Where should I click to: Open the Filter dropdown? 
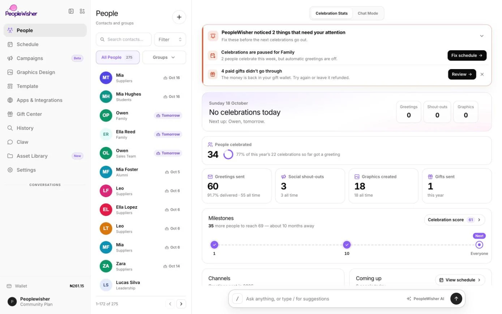click(170, 39)
